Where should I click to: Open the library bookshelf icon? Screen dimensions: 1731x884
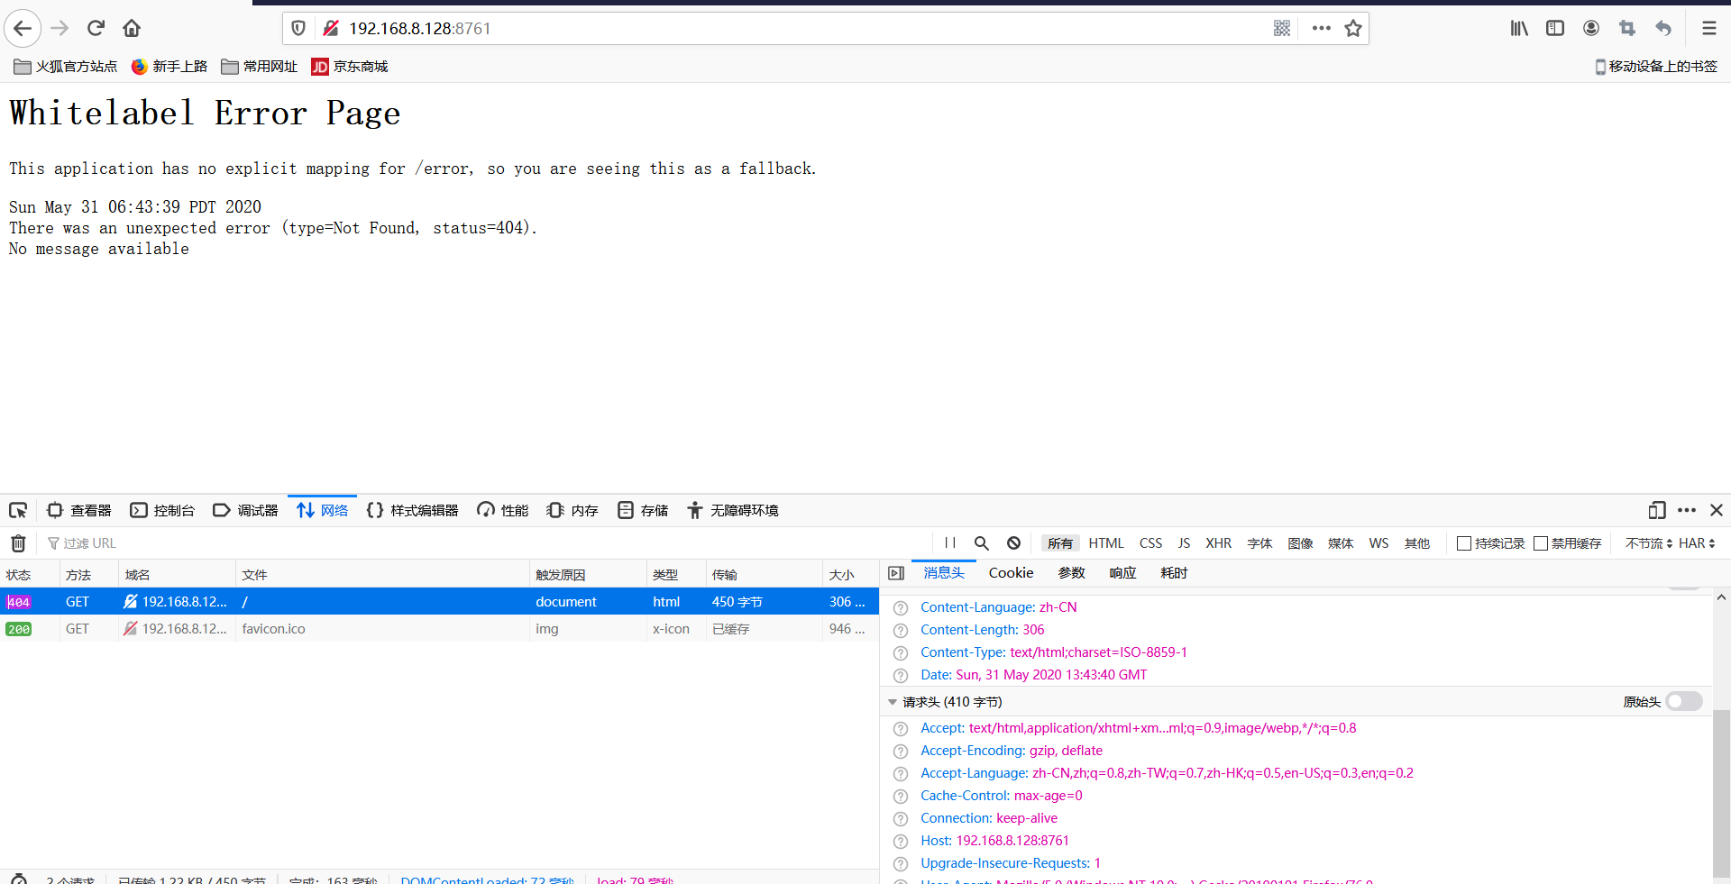coord(1519,29)
